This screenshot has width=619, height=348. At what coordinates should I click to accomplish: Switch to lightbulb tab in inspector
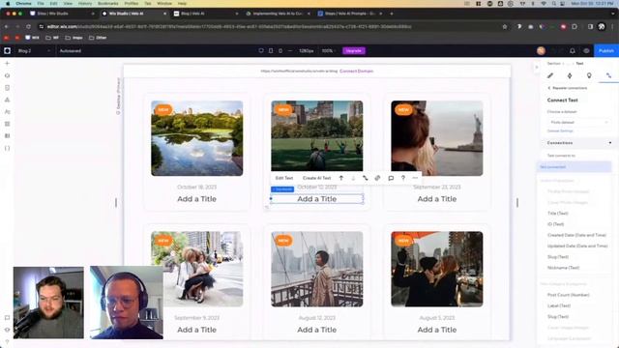tap(589, 75)
